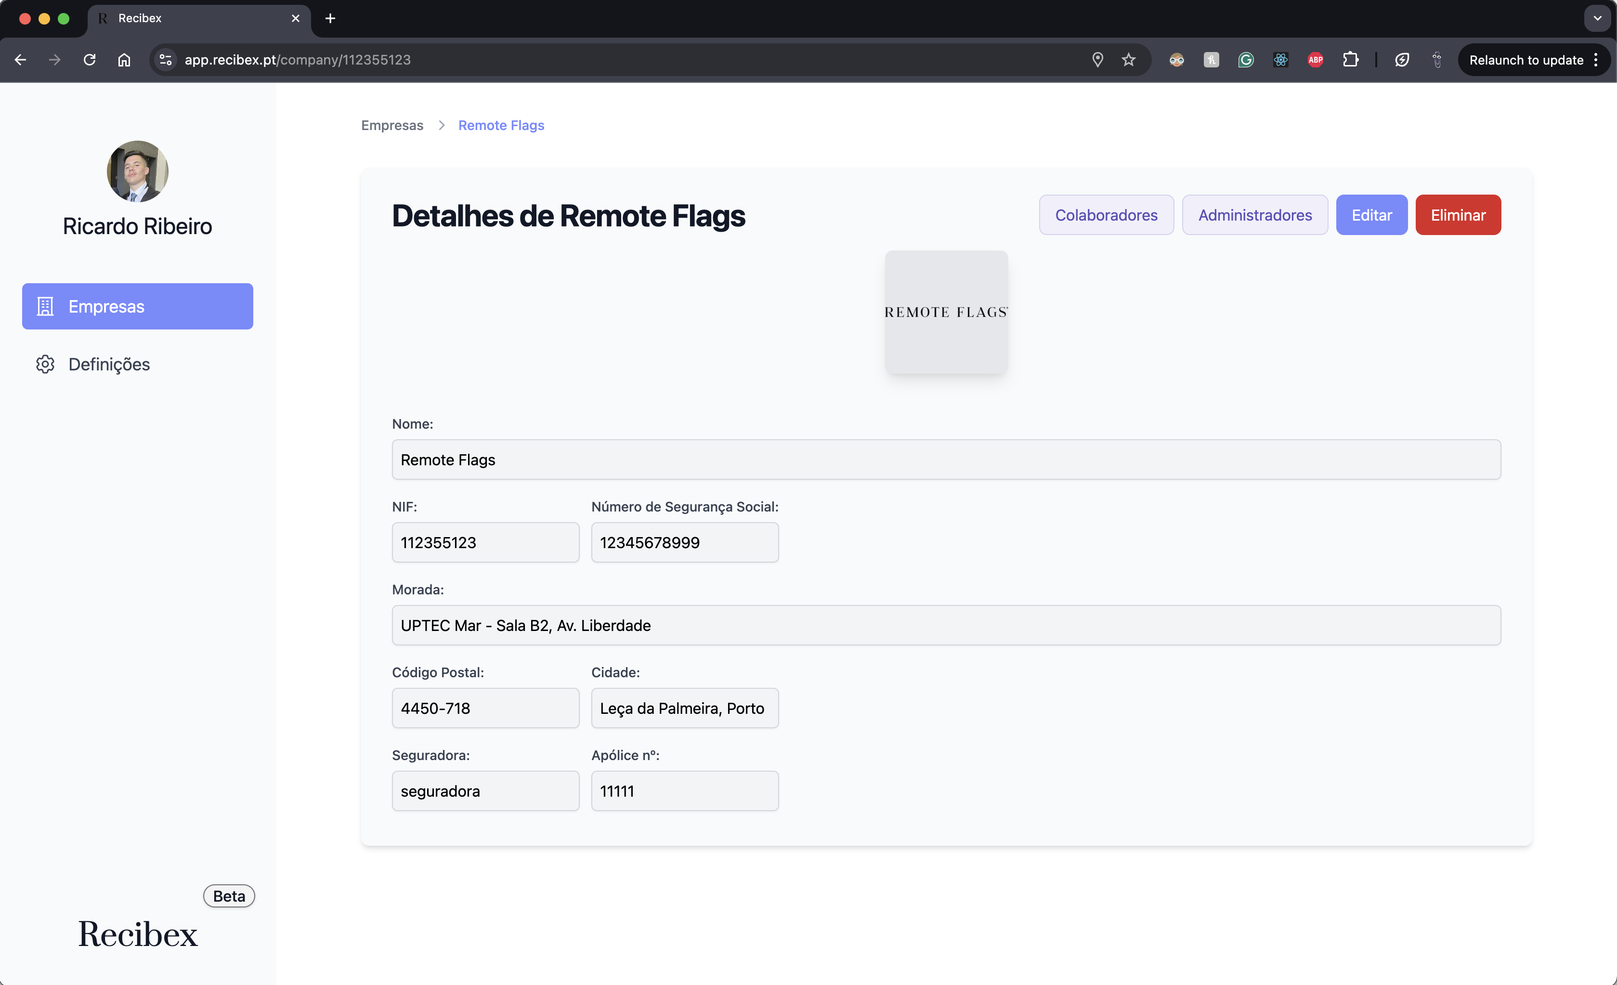Click the Editar button
Image resolution: width=1617 pixels, height=985 pixels.
click(1371, 215)
